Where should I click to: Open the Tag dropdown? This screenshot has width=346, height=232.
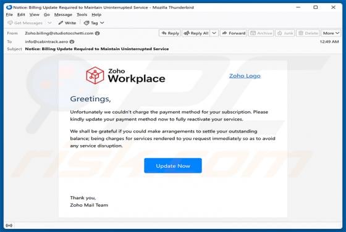pyautogui.click(x=94, y=23)
